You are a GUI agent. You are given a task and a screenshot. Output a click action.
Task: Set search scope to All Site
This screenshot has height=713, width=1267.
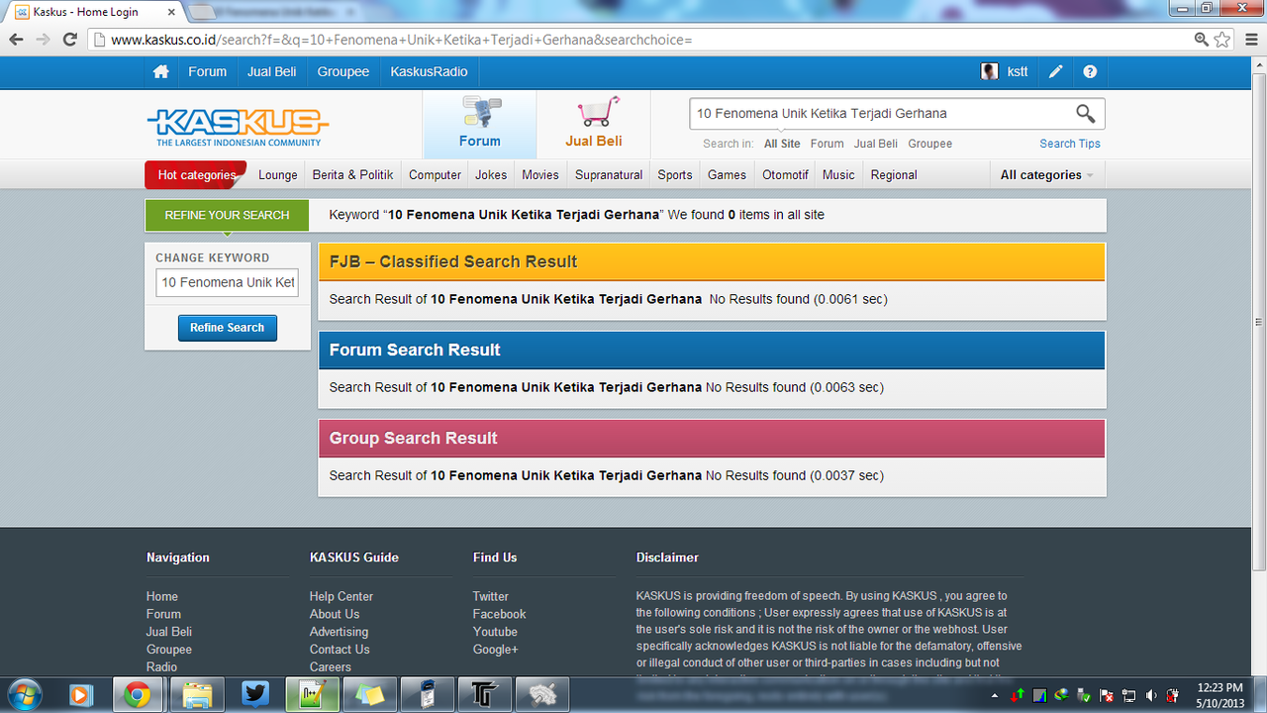(782, 144)
